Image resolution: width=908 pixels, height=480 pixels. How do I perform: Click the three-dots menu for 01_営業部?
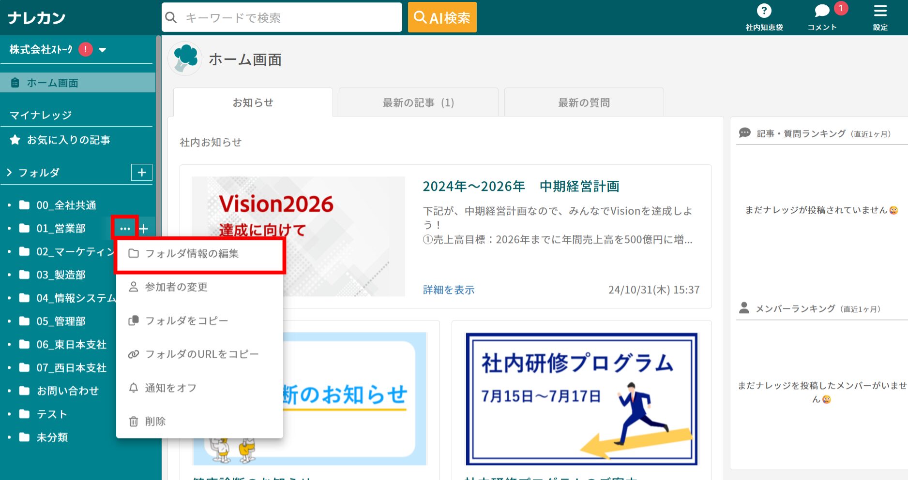[x=125, y=228]
